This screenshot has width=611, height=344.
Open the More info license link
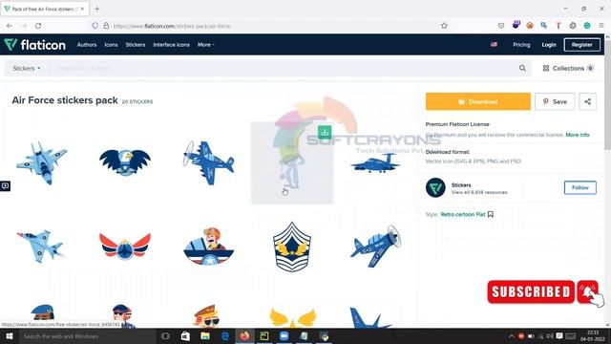coord(577,135)
